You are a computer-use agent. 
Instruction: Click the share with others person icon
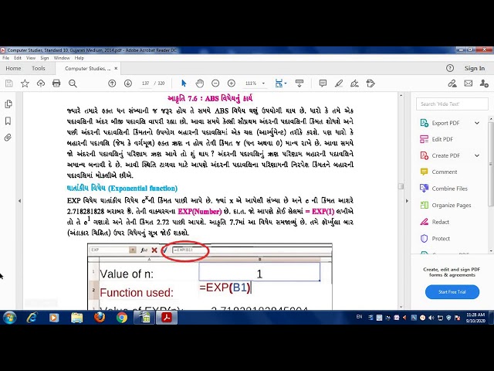[x=484, y=83]
